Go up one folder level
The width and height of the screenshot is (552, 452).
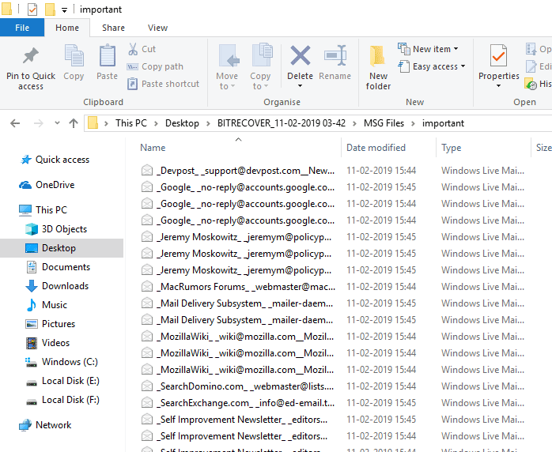pyautogui.click(x=74, y=123)
